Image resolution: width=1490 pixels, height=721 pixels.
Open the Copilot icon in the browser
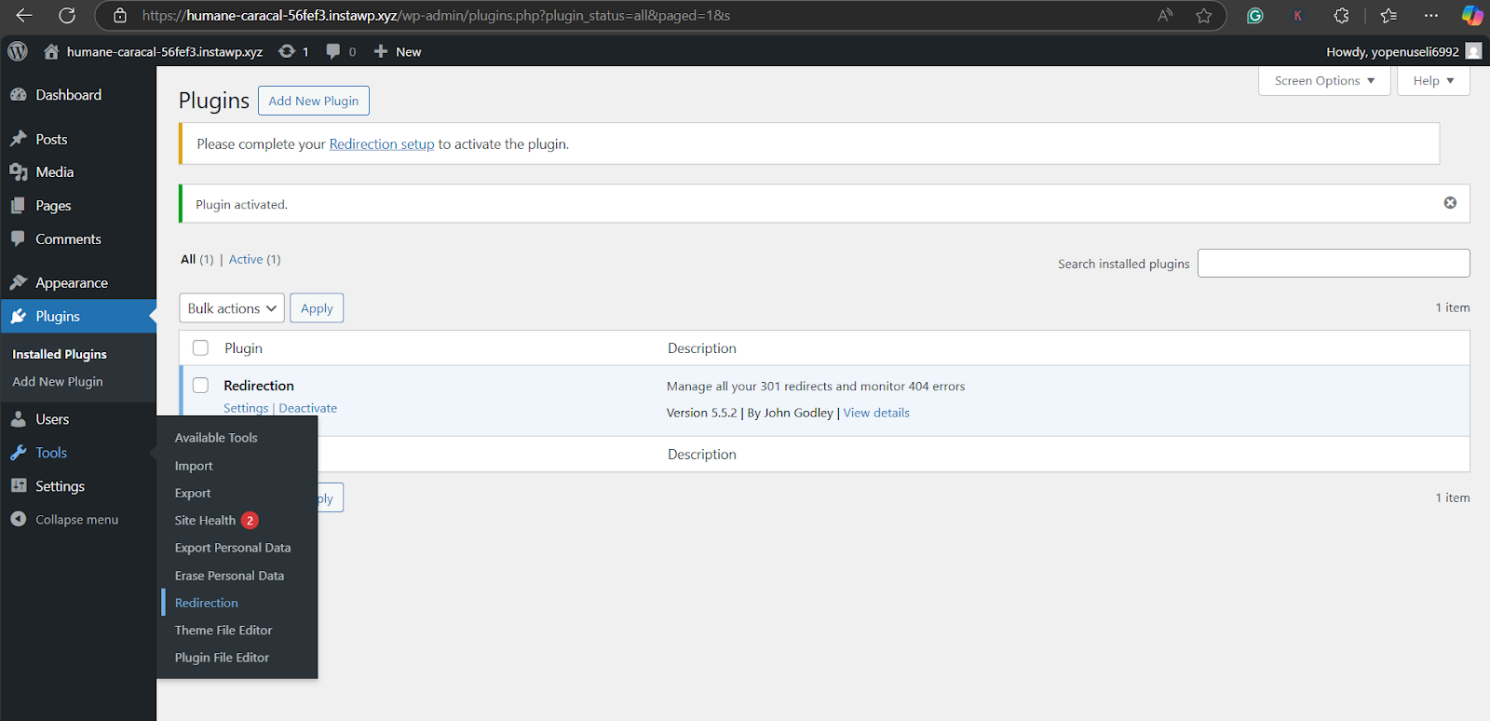coord(1472,16)
